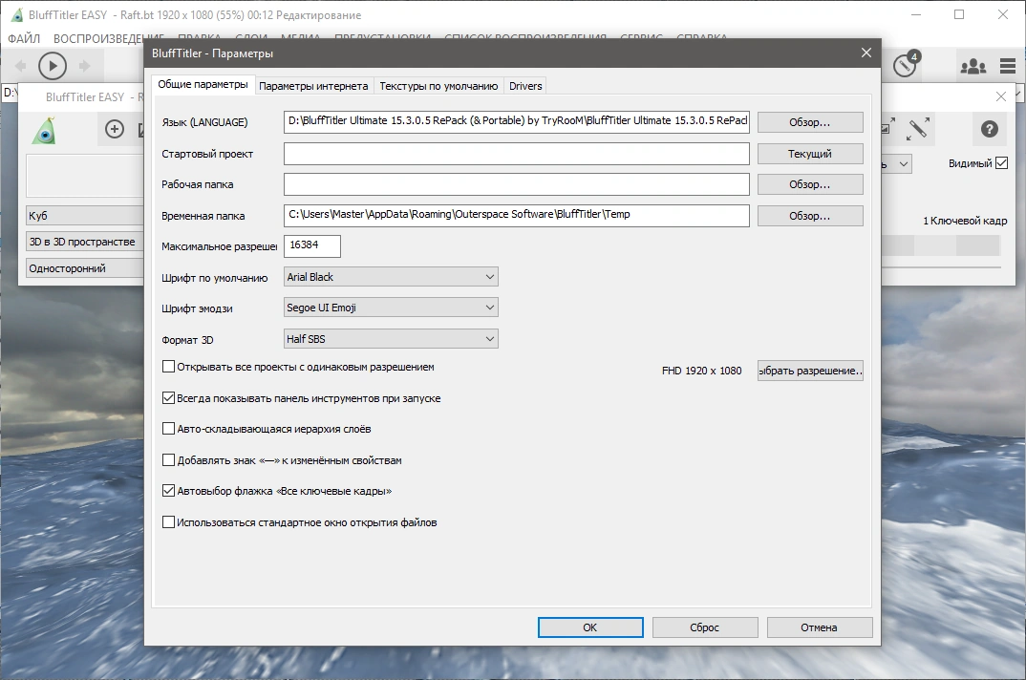
Task: Open the hamburger menu icon
Action: click(x=1008, y=66)
